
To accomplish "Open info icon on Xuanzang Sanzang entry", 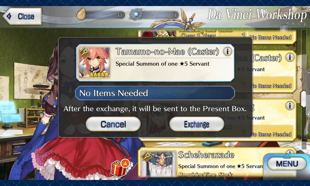I will click(x=290, y=106).
